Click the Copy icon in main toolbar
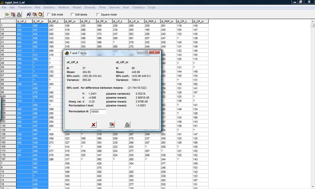The image size is (315, 189). [x=34, y=14]
